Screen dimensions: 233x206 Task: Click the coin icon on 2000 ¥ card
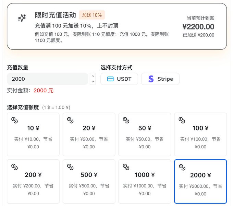[182, 167]
